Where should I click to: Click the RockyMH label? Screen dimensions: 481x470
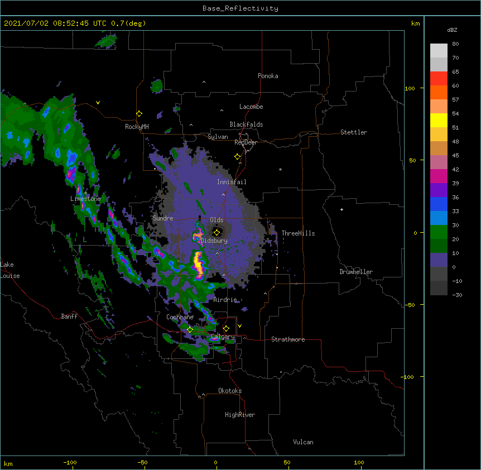point(137,127)
